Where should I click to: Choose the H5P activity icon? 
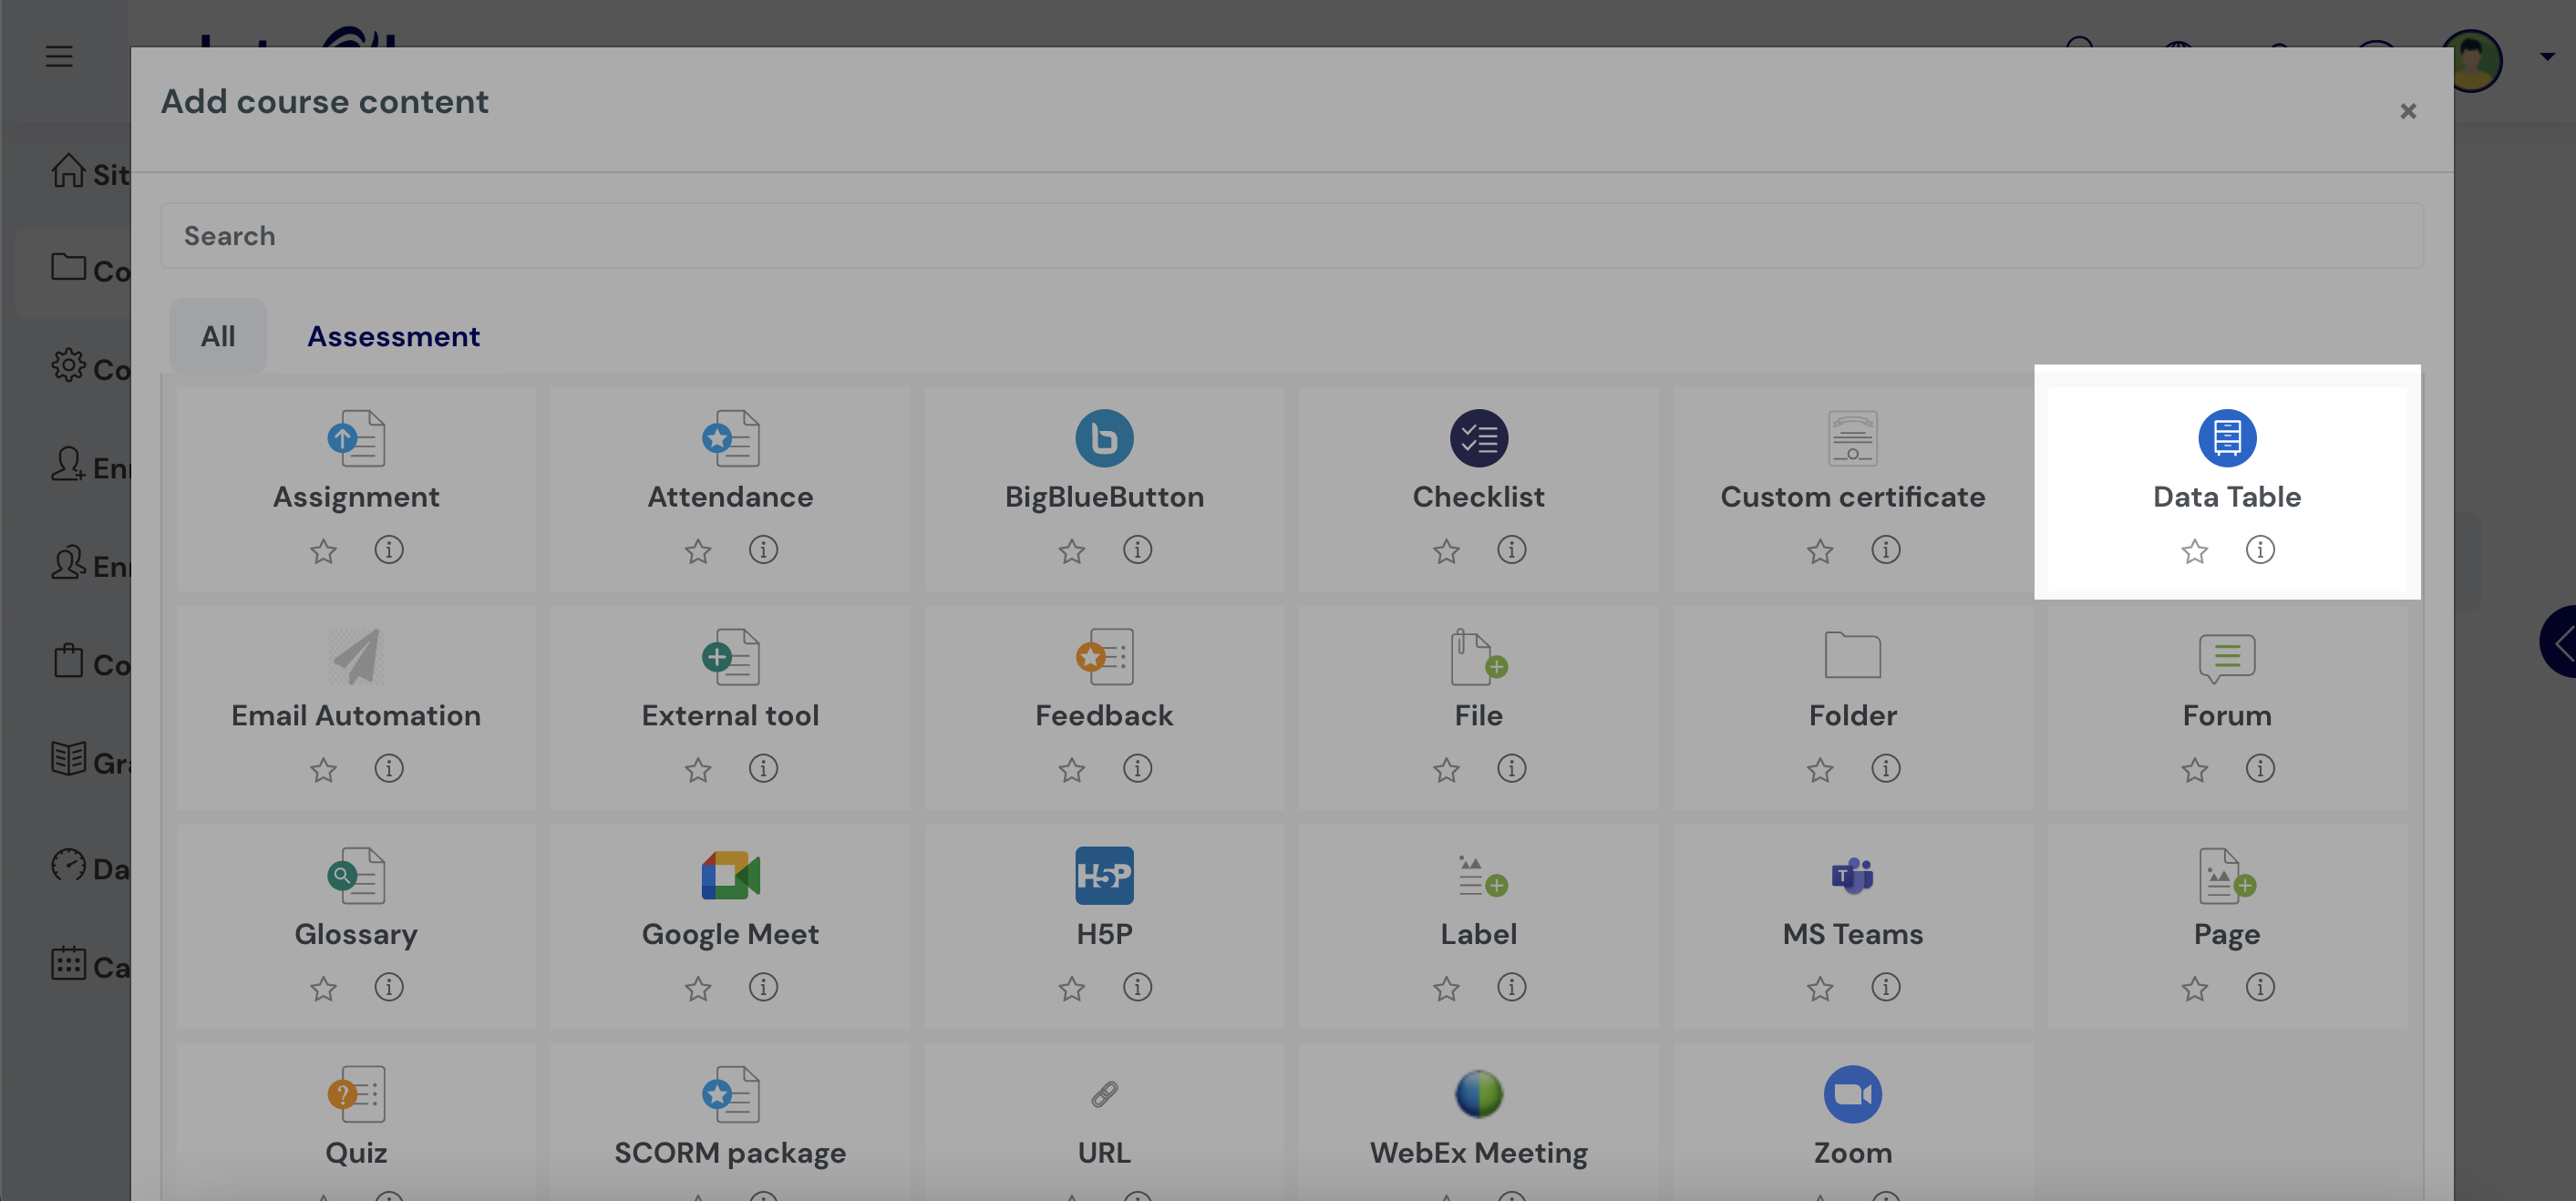(1104, 875)
